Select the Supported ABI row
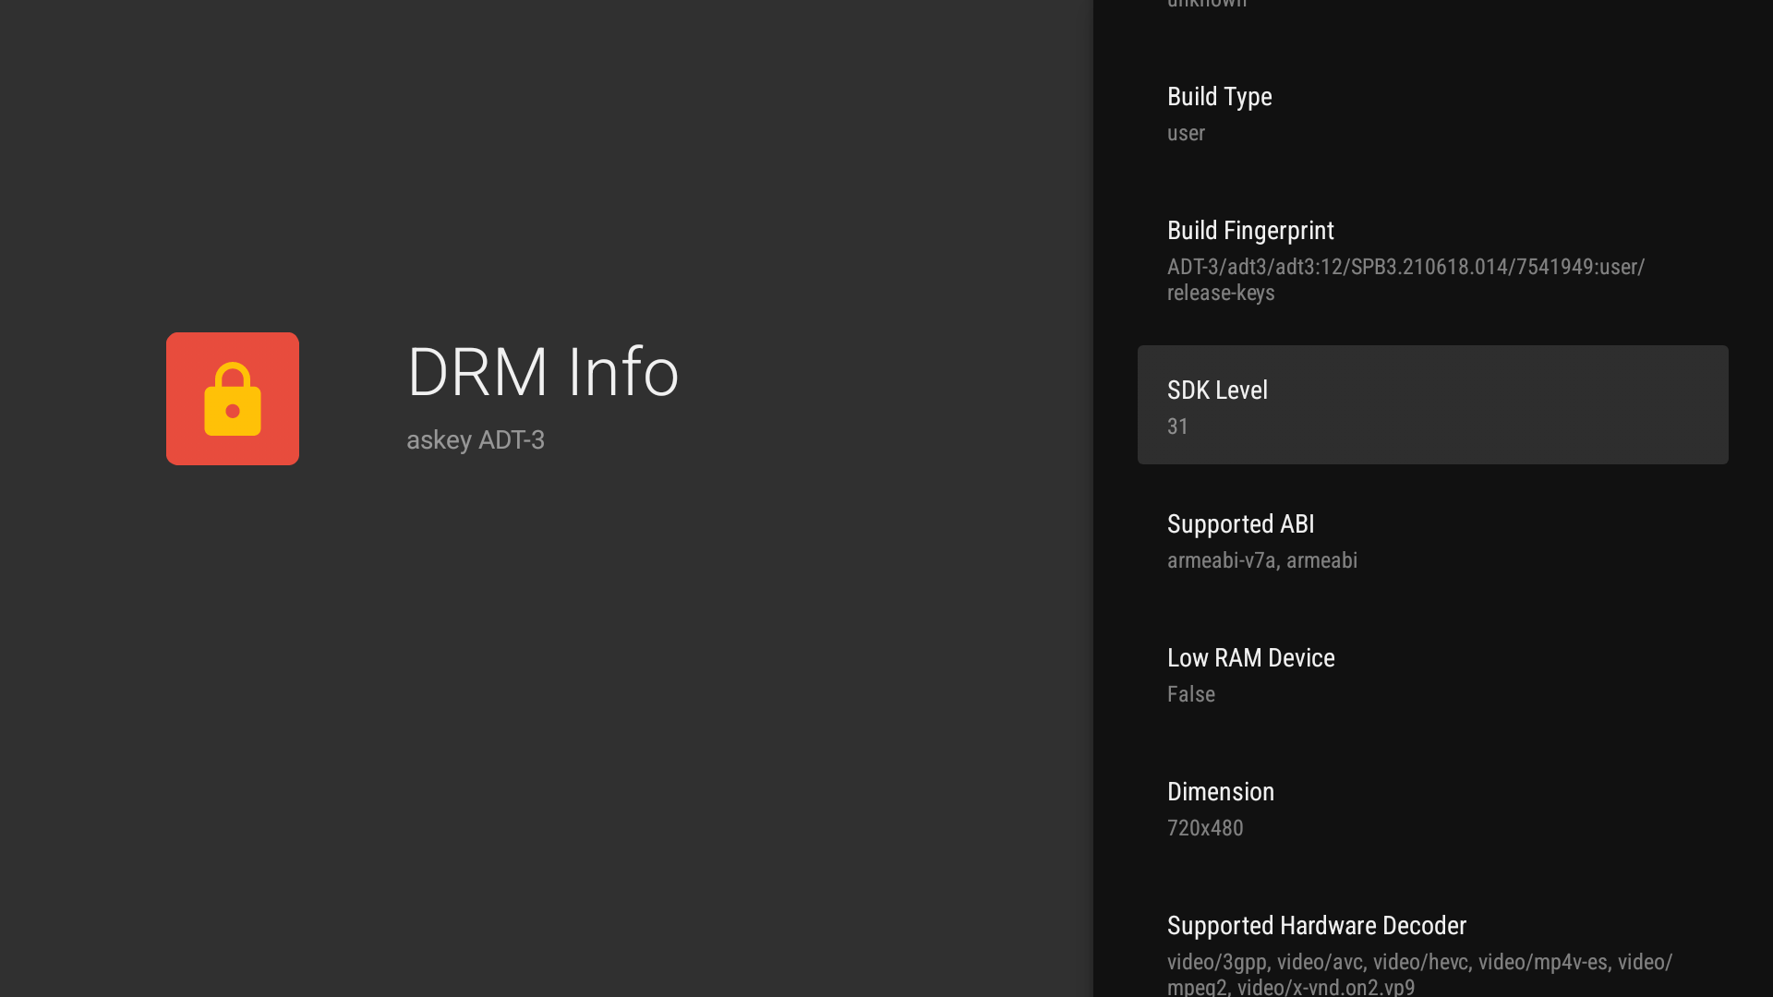1773x997 pixels. tap(1240, 523)
